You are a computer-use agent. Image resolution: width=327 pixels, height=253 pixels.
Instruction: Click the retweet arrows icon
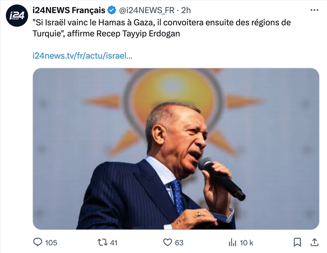[103, 242]
